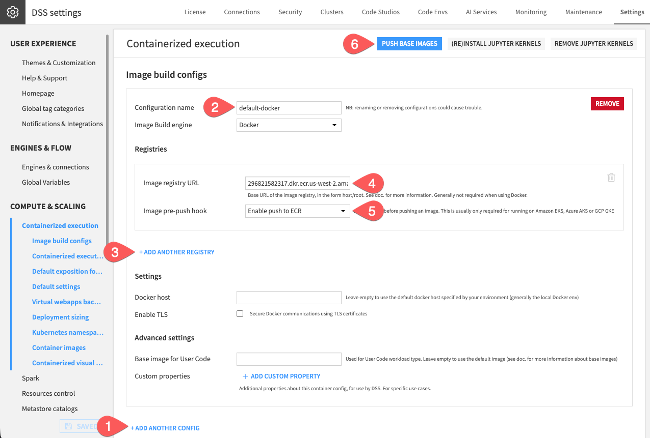Click Add Custom Property link
The height and width of the screenshot is (438, 650).
click(x=281, y=376)
